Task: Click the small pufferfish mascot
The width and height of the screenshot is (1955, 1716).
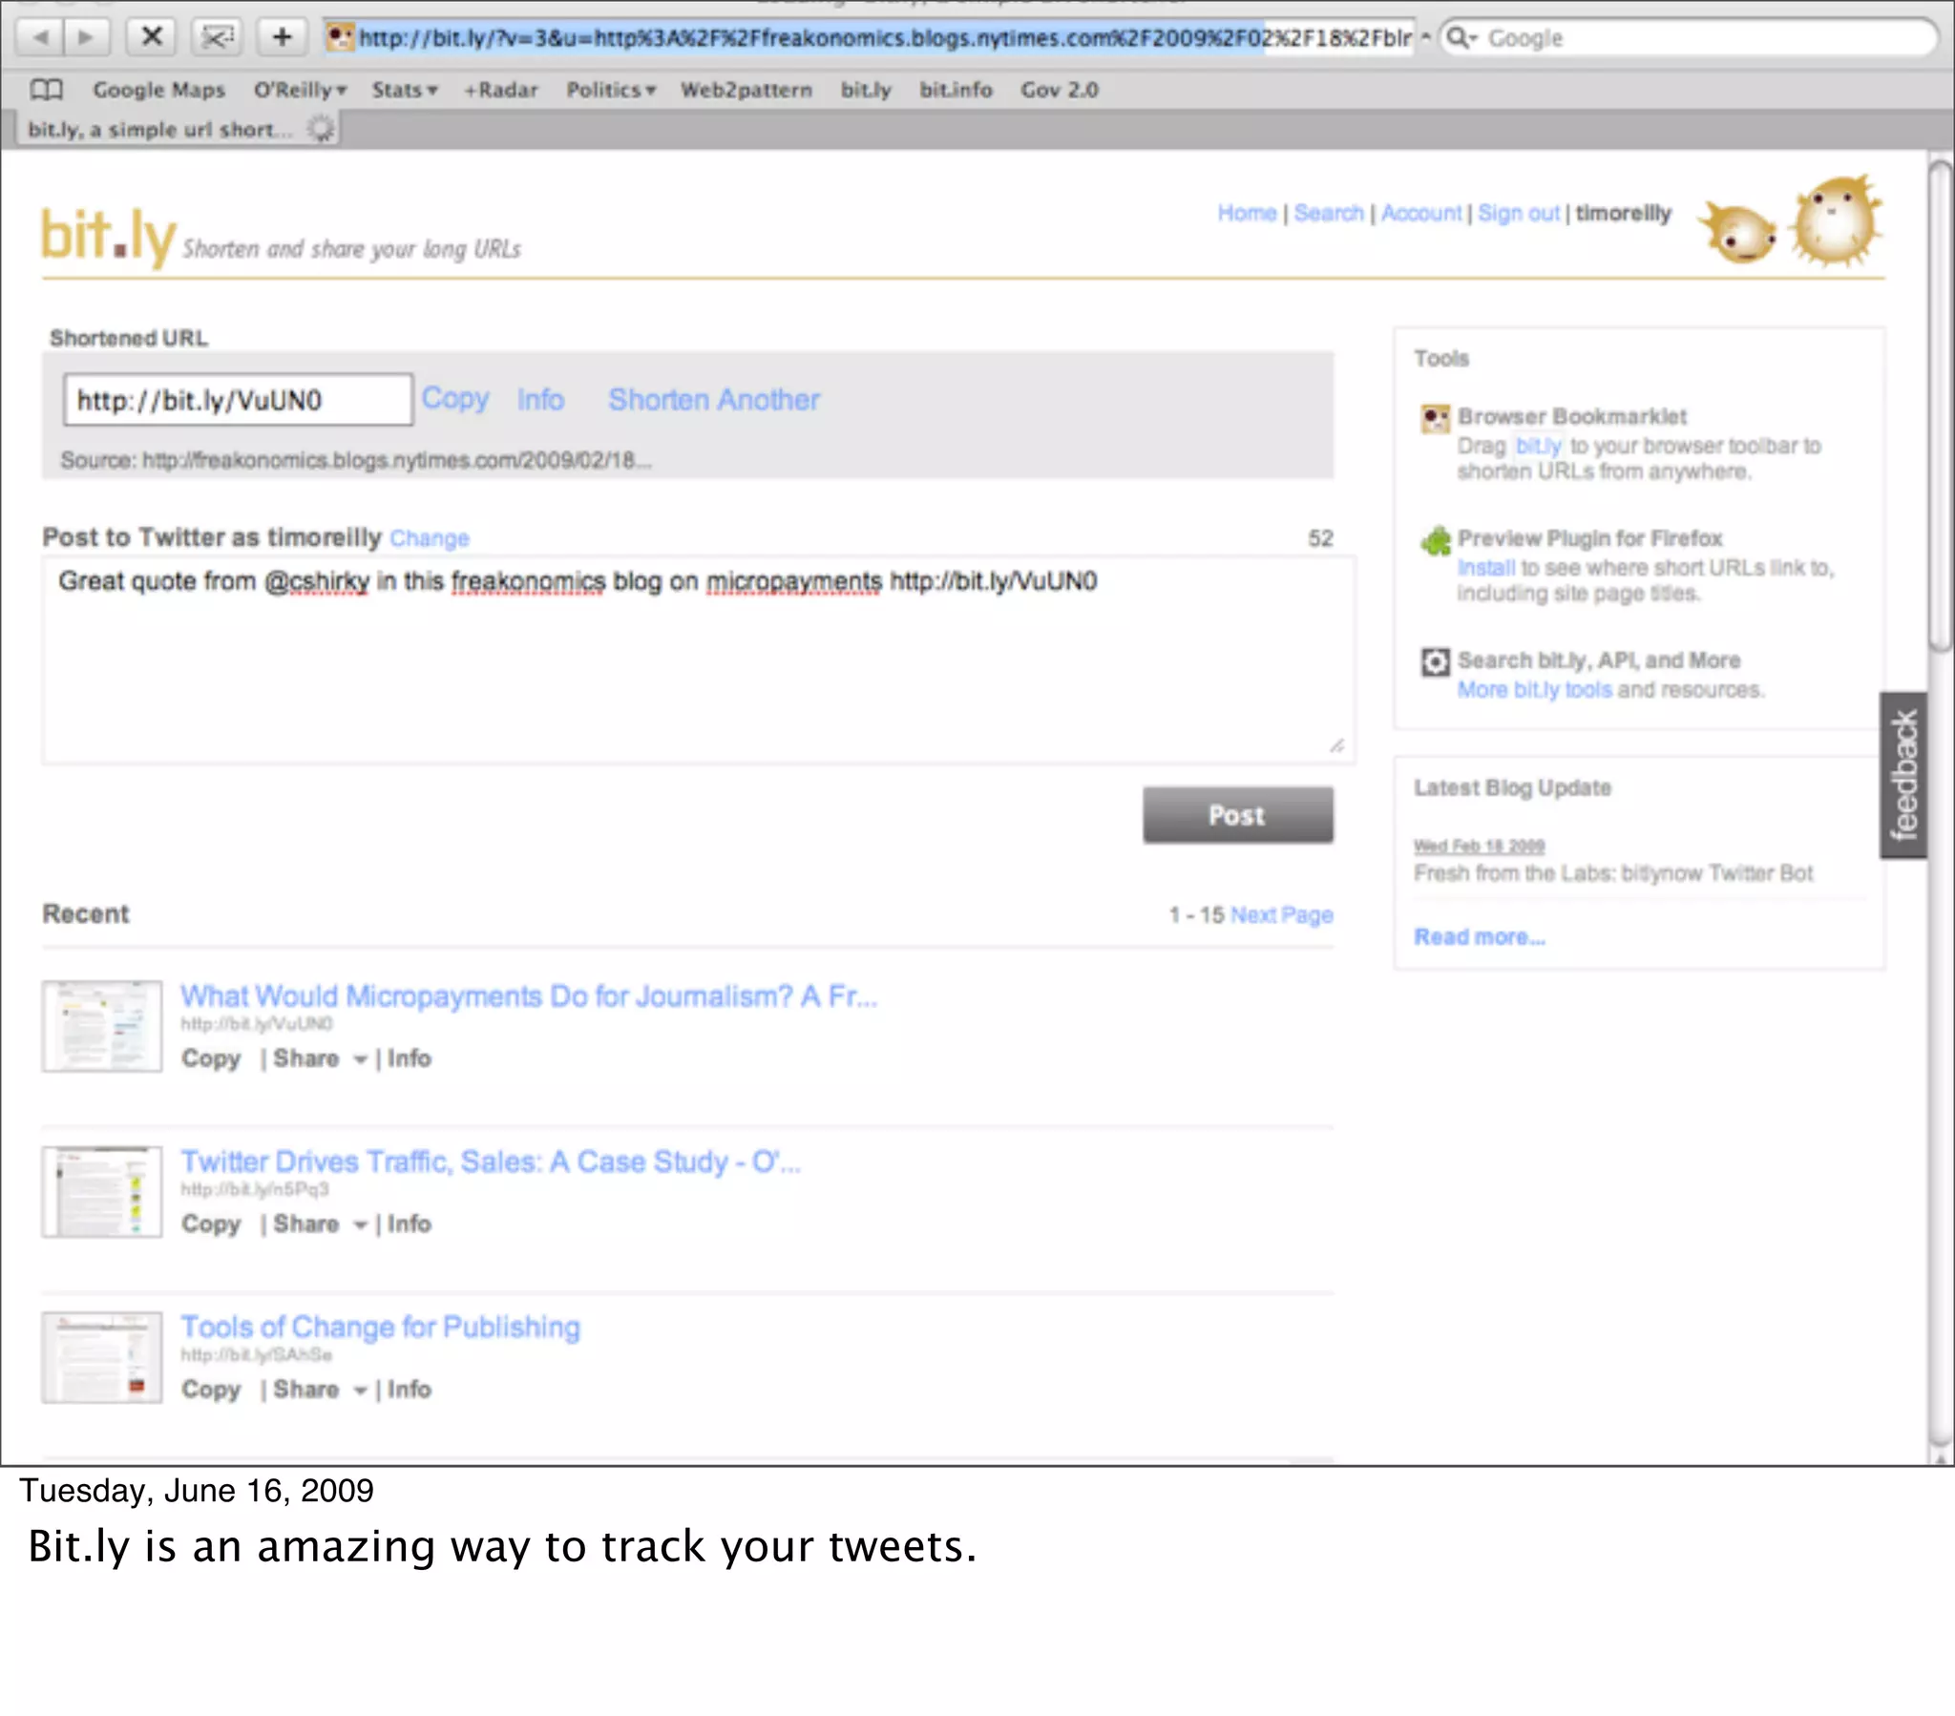Action: tap(1738, 233)
